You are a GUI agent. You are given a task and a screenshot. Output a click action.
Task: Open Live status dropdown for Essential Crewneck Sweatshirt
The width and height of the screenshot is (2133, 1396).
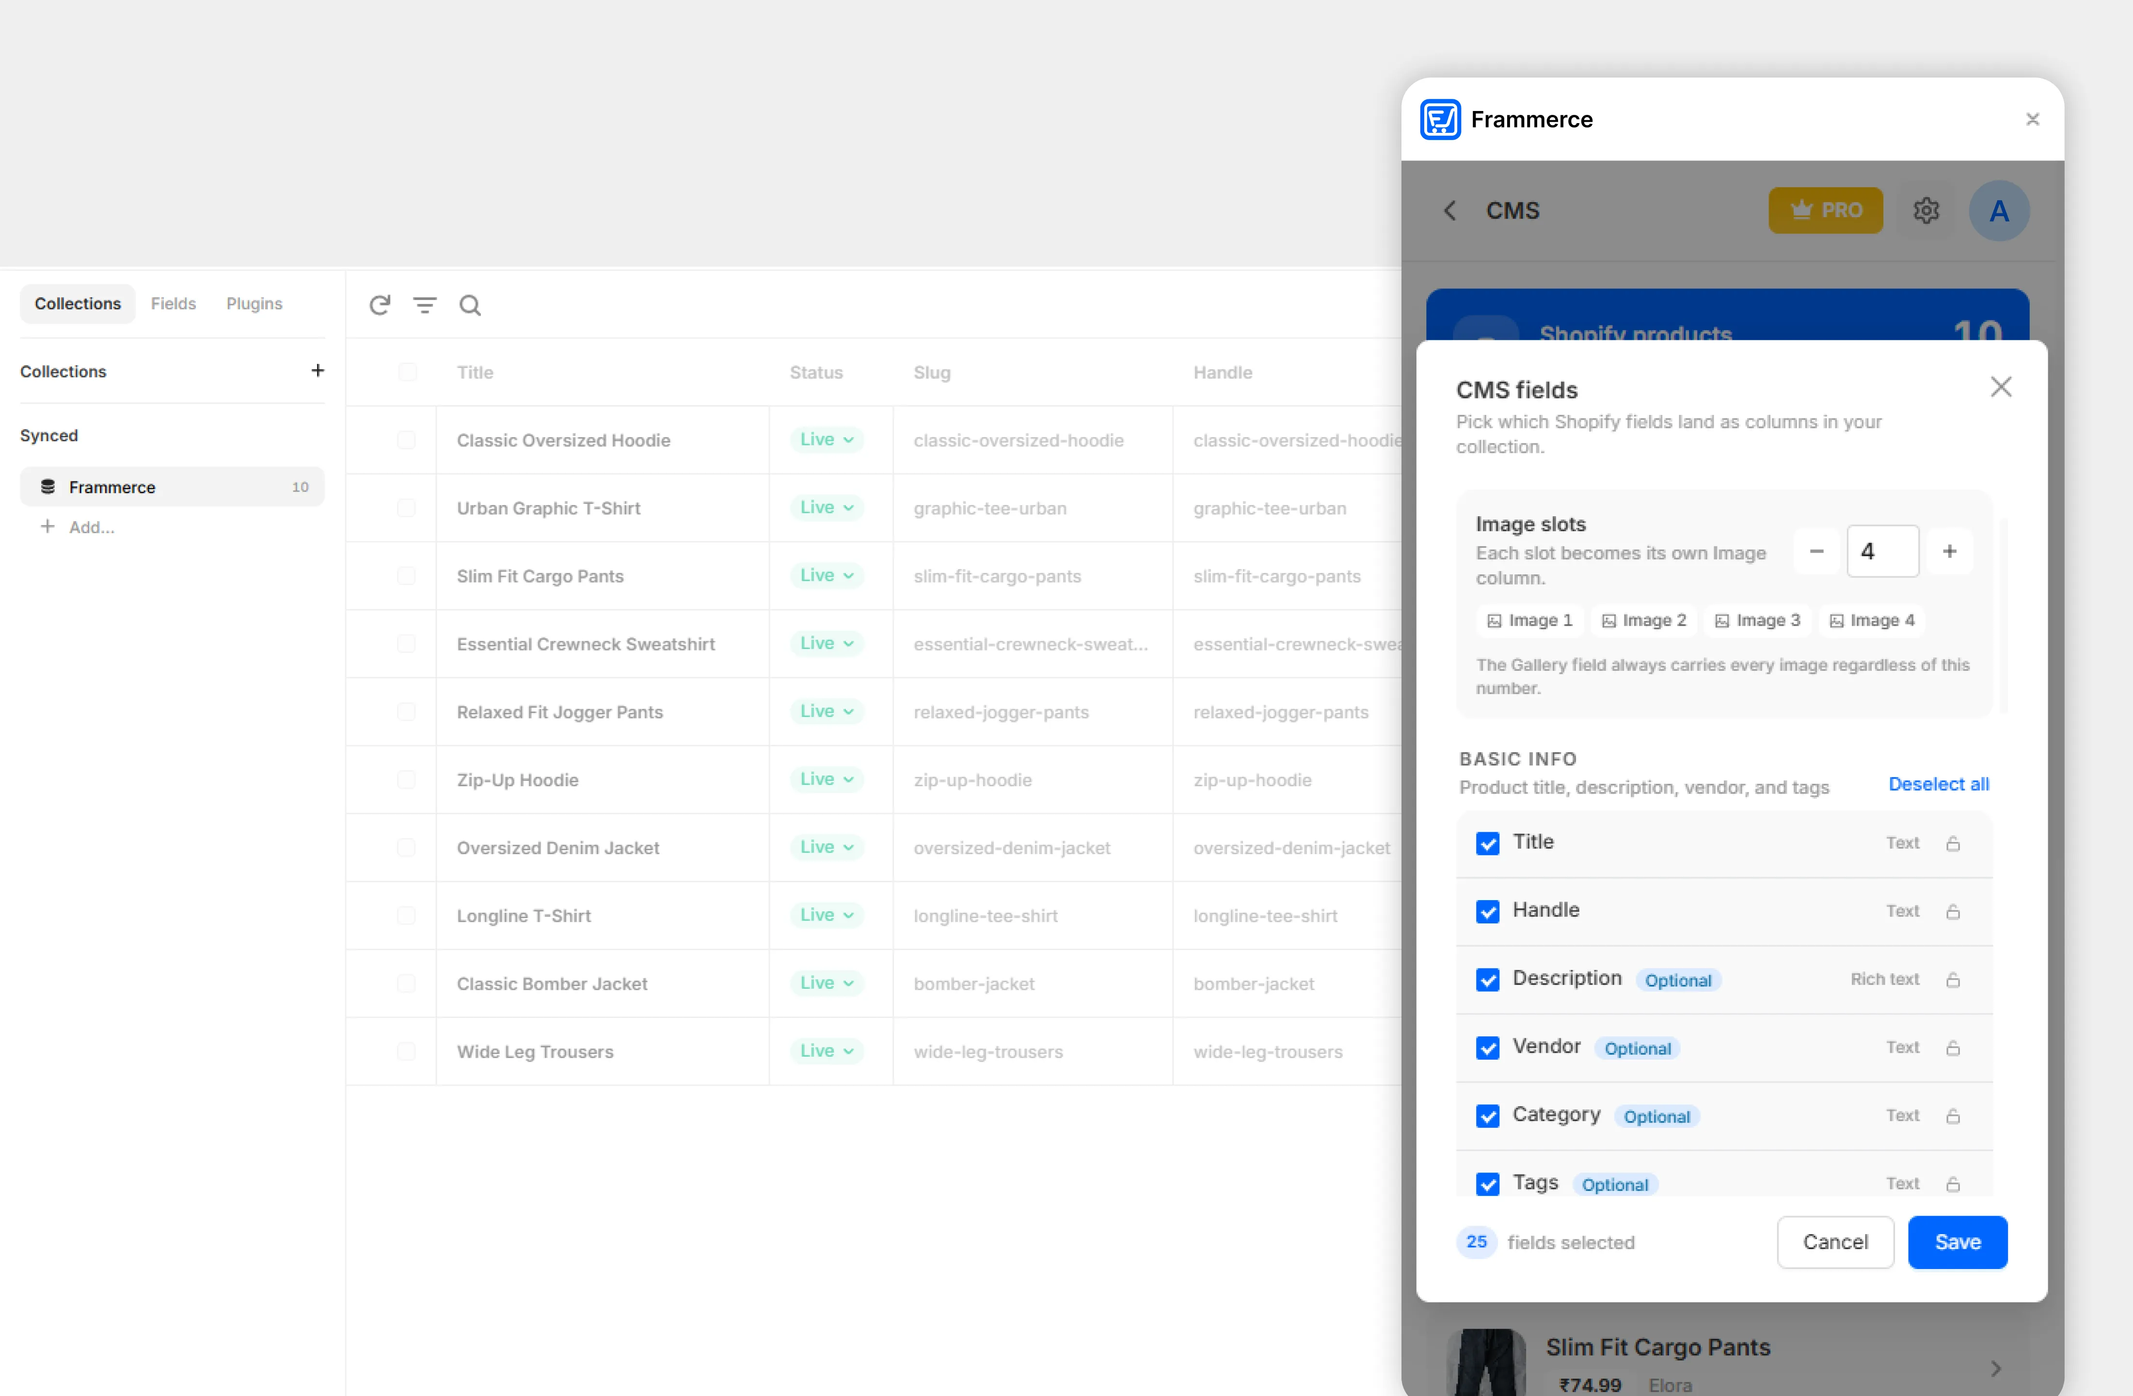coord(827,643)
